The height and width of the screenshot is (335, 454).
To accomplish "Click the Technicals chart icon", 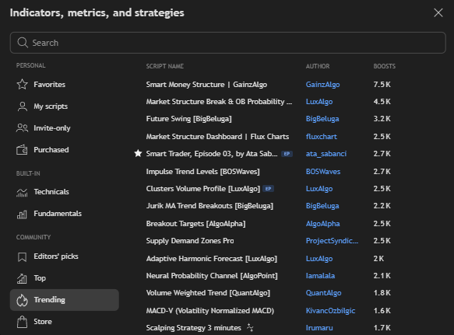I will coord(22,192).
